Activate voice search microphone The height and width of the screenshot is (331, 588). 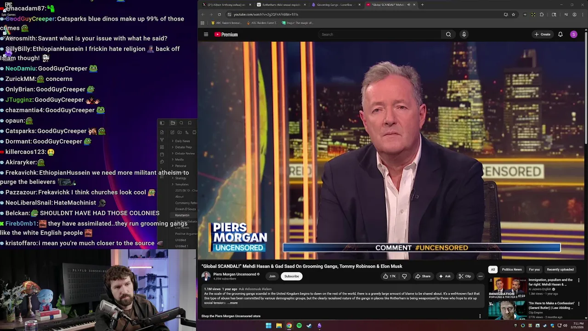[x=464, y=34]
